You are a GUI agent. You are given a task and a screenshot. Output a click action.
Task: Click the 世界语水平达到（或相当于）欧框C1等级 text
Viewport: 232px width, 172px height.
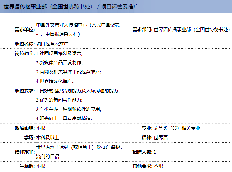pos(79,147)
